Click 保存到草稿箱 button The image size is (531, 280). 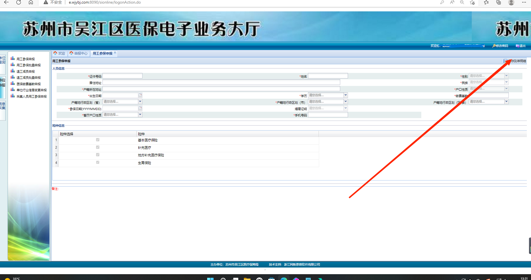coord(515,61)
